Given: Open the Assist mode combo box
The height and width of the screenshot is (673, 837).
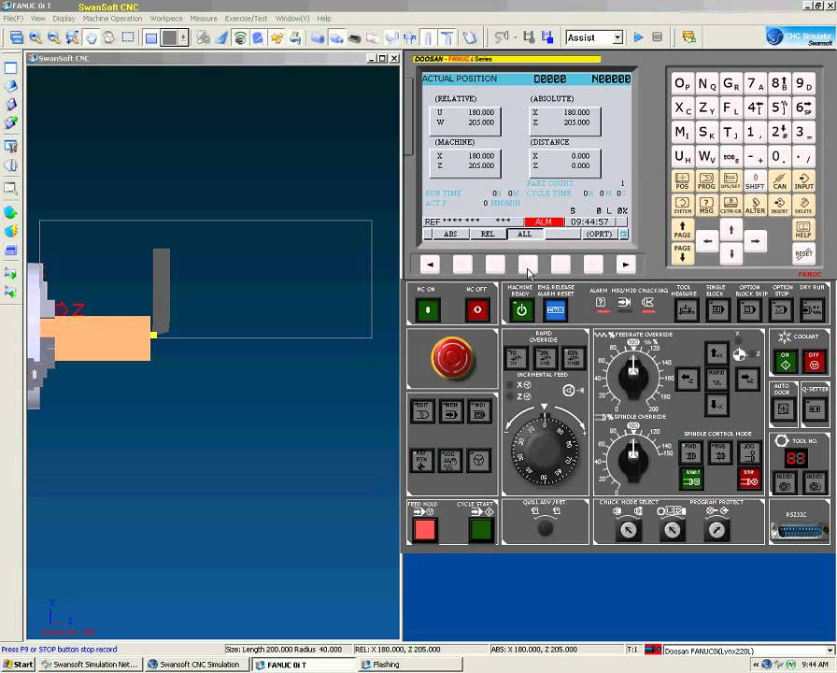Looking at the screenshot, I should (594, 37).
